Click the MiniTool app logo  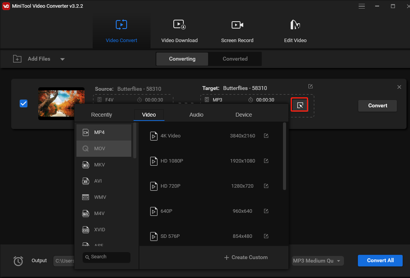coord(6,6)
